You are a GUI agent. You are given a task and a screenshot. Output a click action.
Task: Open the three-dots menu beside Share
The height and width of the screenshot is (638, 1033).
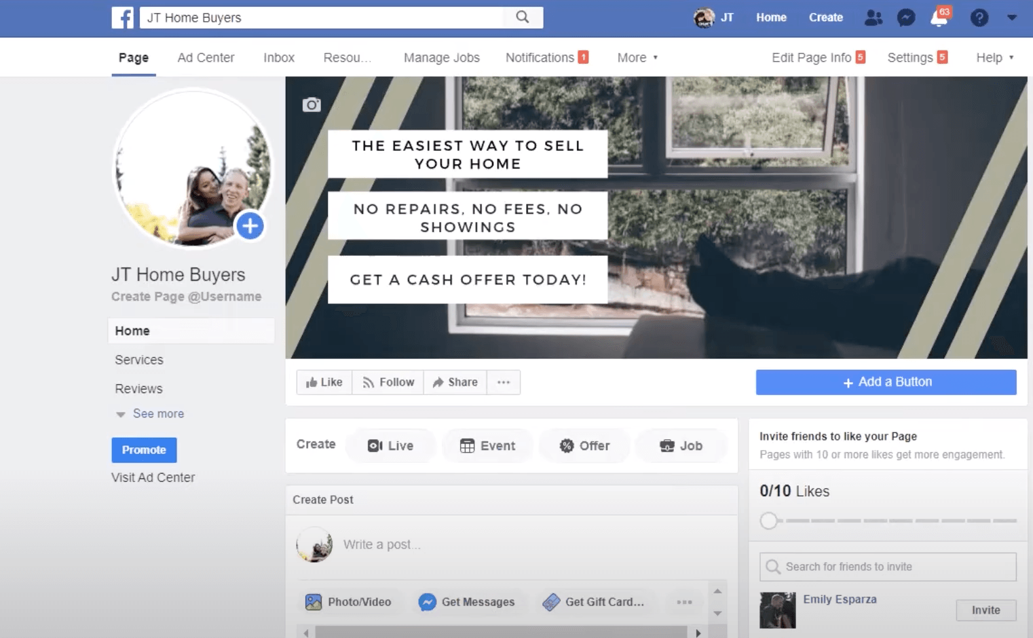[x=504, y=382]
